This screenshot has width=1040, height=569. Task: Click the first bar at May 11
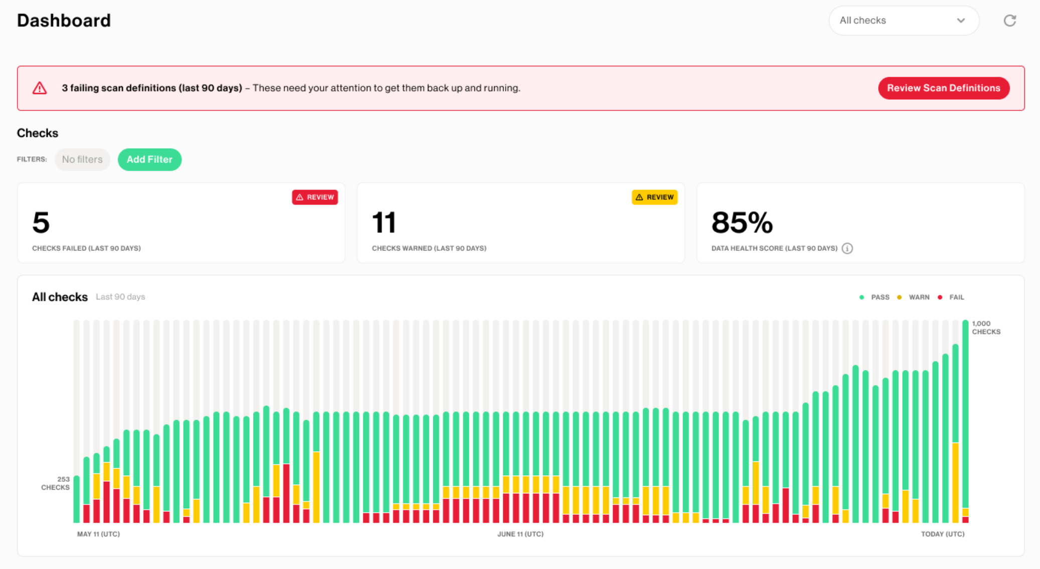pos(77,499)
